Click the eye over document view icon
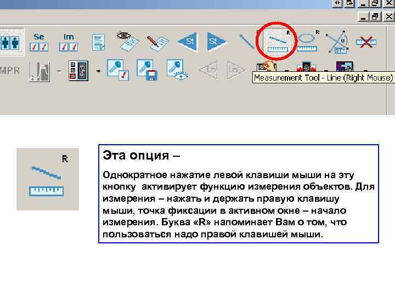 [127, 42]
